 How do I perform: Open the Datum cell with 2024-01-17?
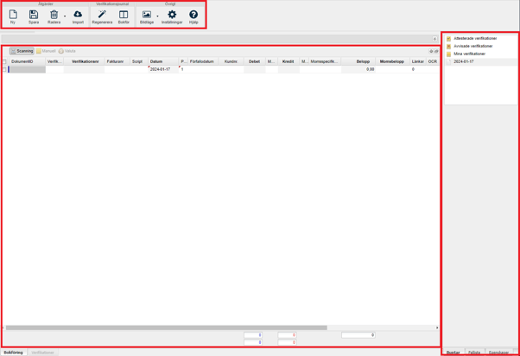click(x=162, y=69)
